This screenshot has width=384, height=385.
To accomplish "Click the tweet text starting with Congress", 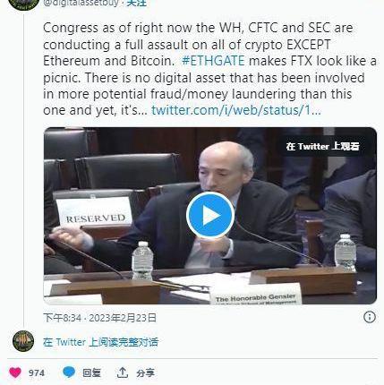I will tap(209, 69).
